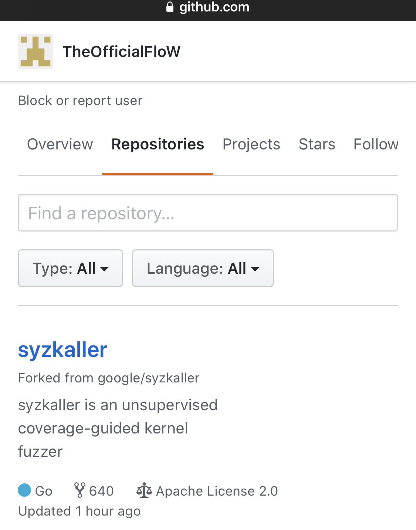Click the TheOfficialFloW username heading
Screen dimensions: 416x530
(122, 51)
